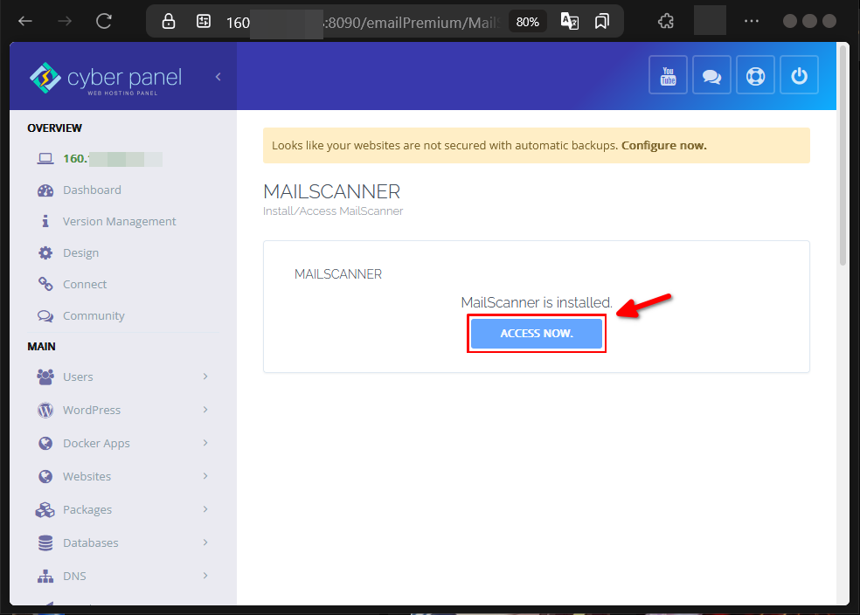This screenshot has height=615, width=860.
Task: Open Connect in the sidebar
Action: [x=85, y=284]
